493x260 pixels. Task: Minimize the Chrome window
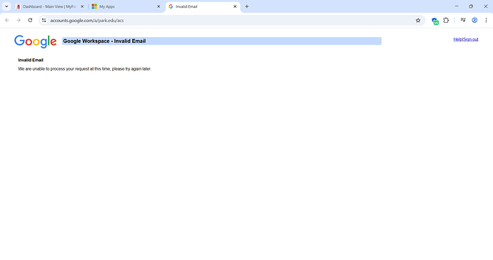[457, 6]
